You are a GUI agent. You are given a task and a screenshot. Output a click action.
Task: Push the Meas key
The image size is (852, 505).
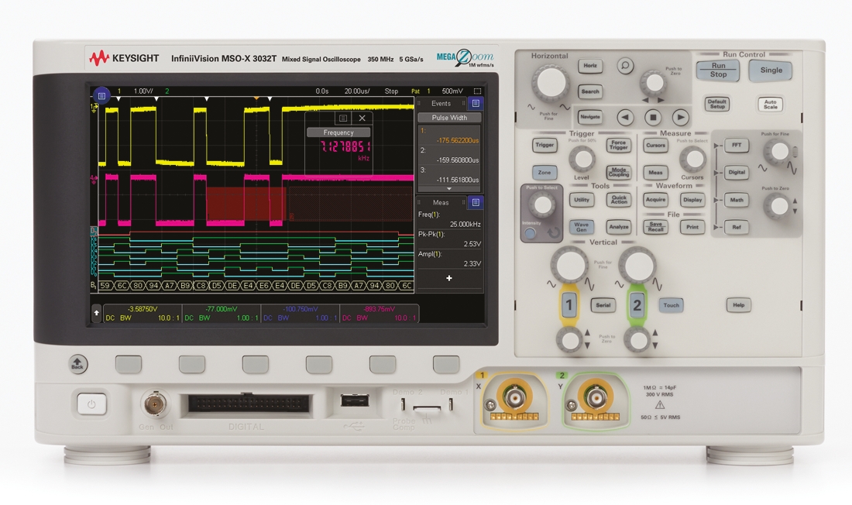click(655, 172)
